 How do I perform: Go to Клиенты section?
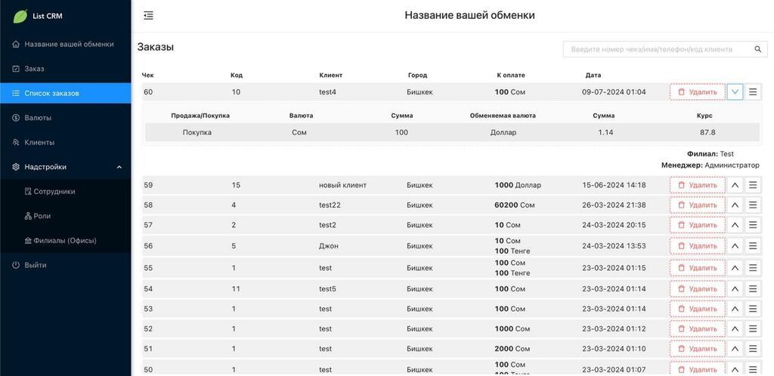pos(39,142)
